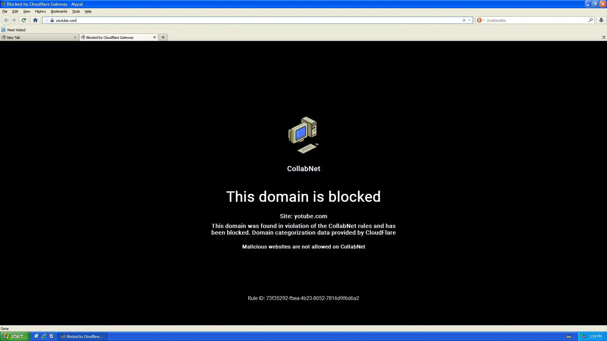Open a new tab with plus button

tap(163, 37)
